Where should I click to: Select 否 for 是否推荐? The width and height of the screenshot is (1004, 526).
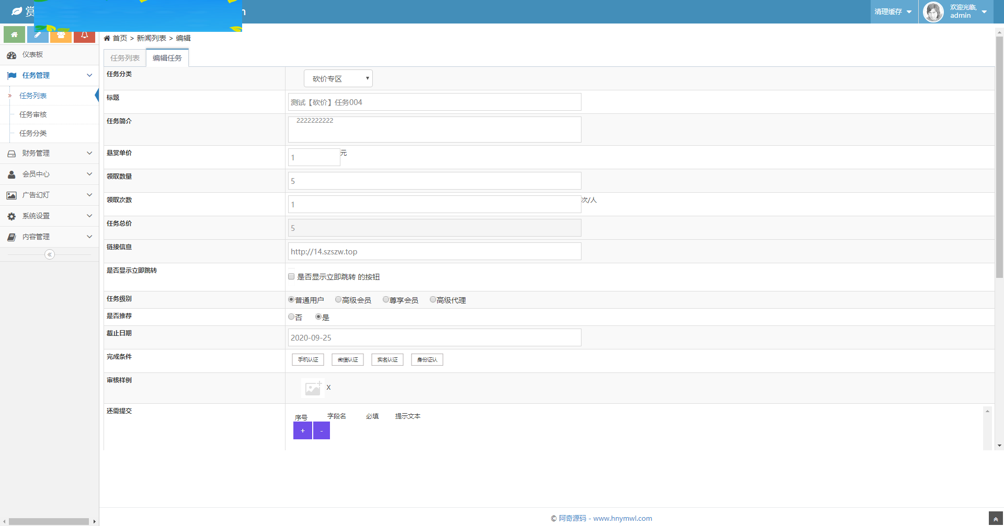point(291,317)
